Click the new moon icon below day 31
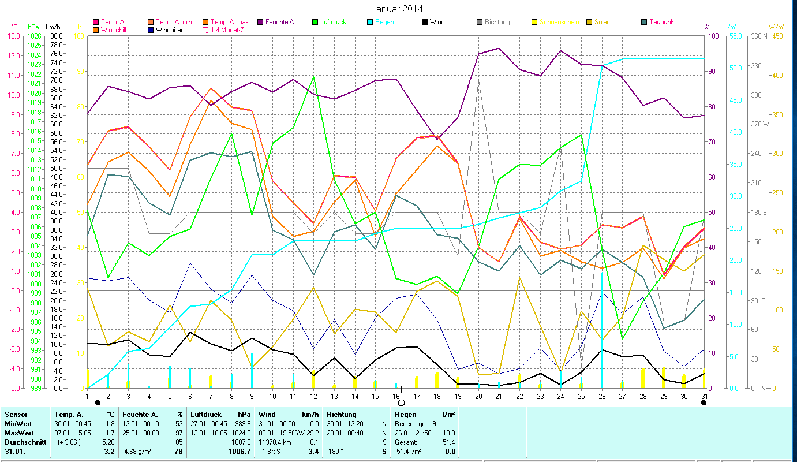Viewport: 797px width, 462px height. click(704, 403)
